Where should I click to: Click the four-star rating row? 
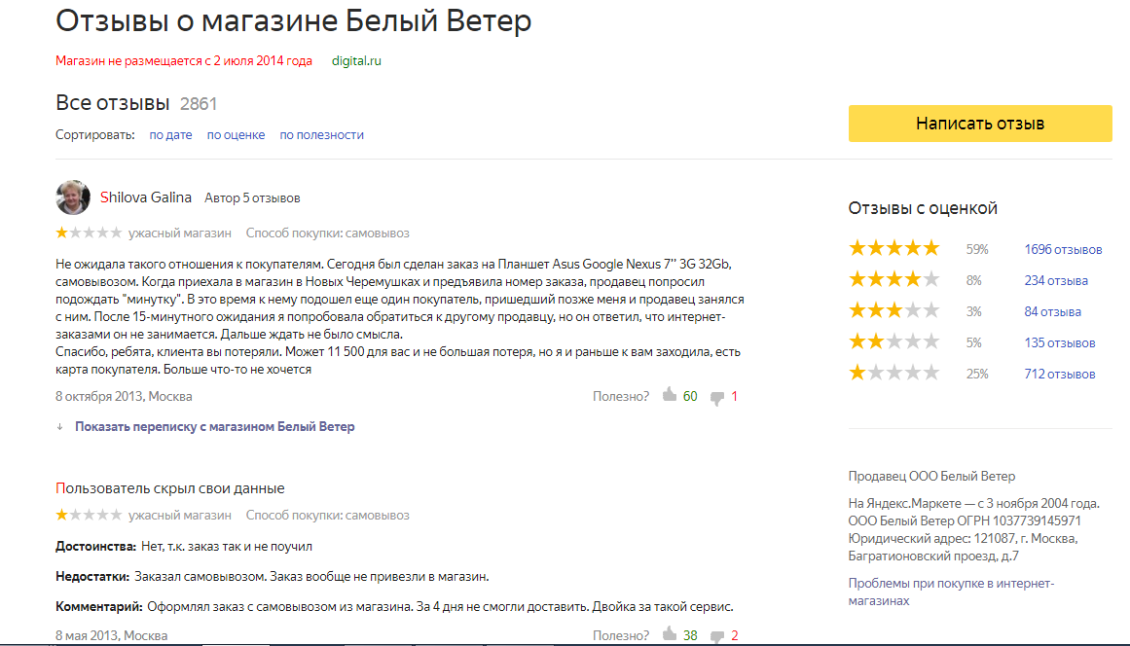pos(893,280)
